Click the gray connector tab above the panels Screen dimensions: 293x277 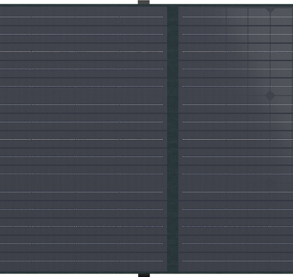point(144,2)
